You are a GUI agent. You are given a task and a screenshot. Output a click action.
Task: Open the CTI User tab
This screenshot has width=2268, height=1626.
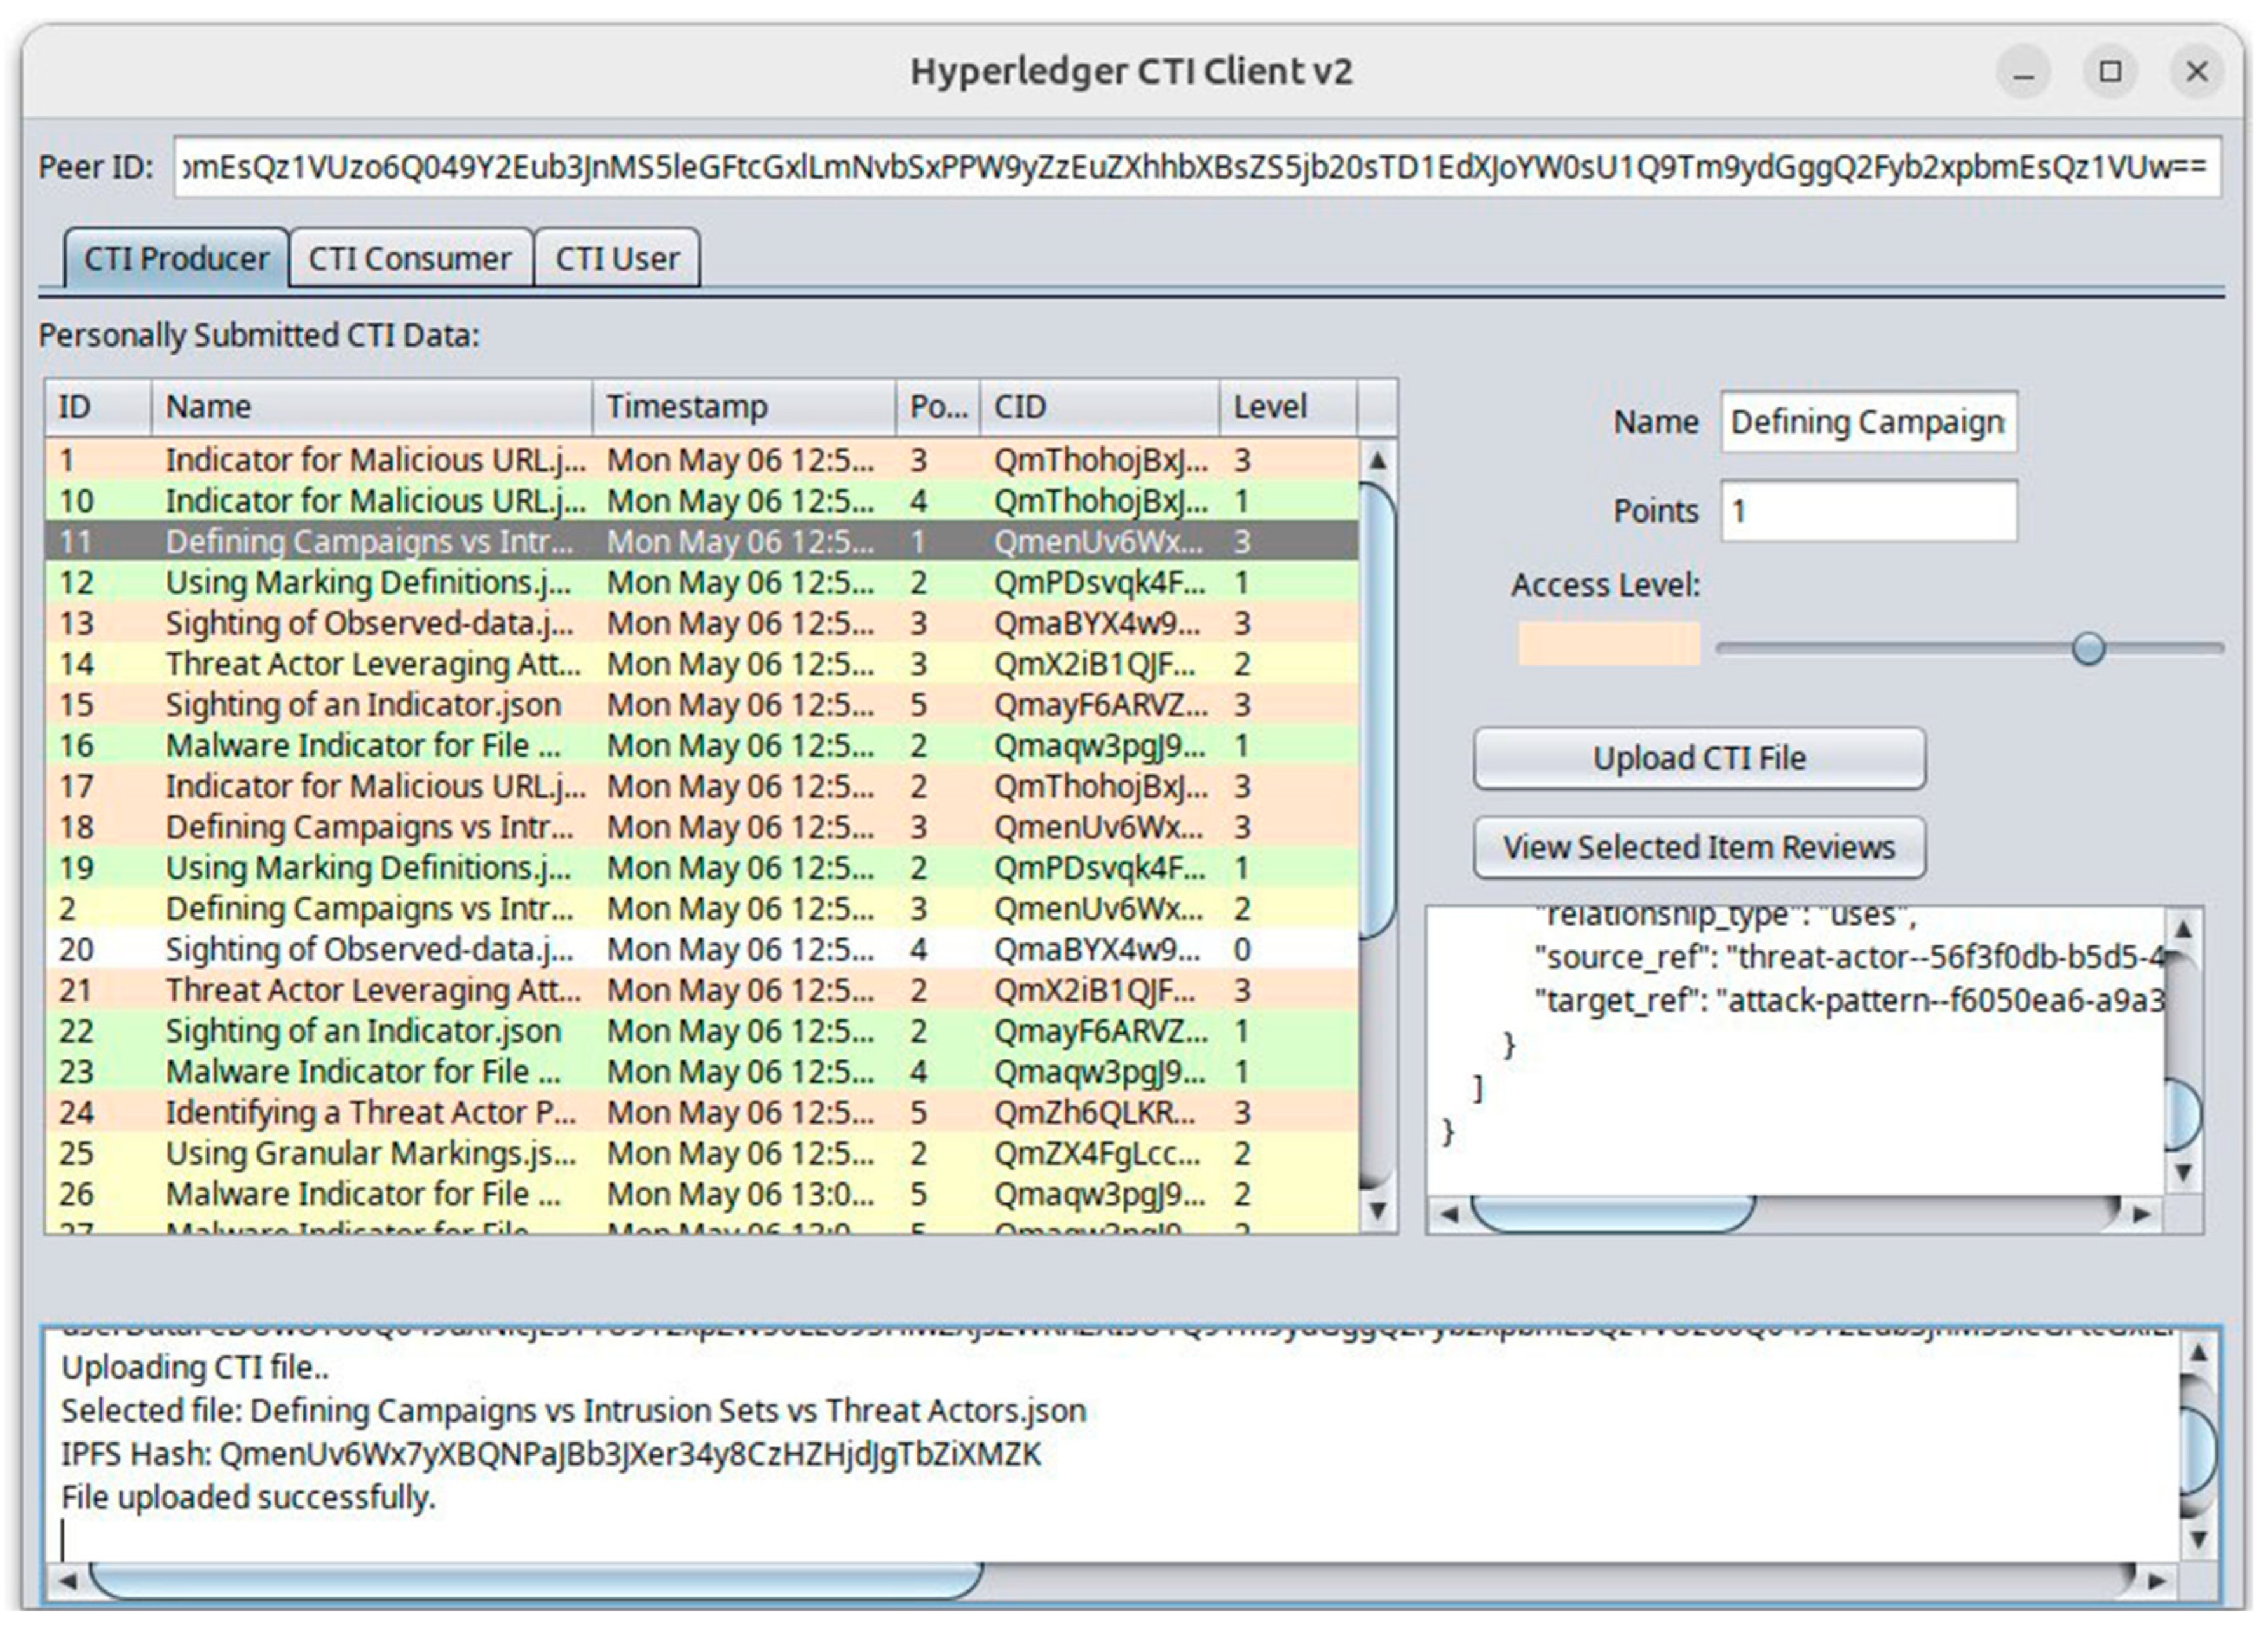[x=616, y=259]
